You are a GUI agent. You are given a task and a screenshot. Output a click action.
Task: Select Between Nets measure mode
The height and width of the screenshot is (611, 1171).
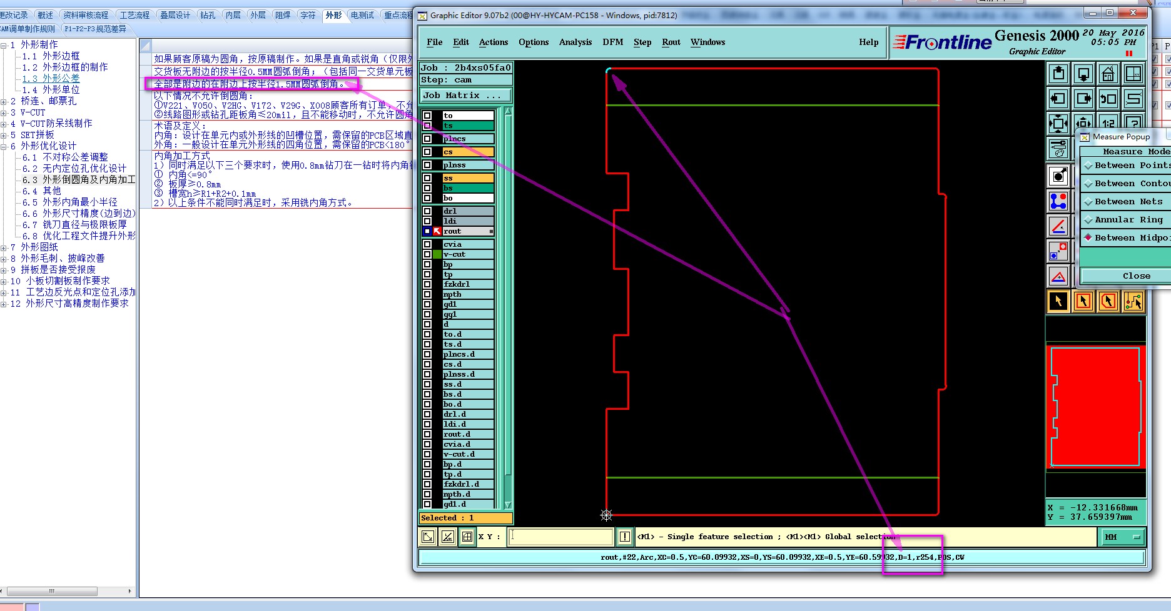point(1126,202)
